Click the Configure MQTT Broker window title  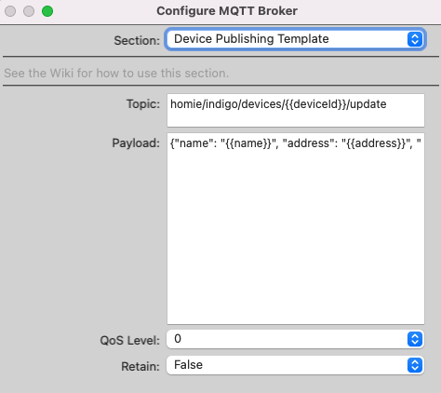(x=227, y=11)
